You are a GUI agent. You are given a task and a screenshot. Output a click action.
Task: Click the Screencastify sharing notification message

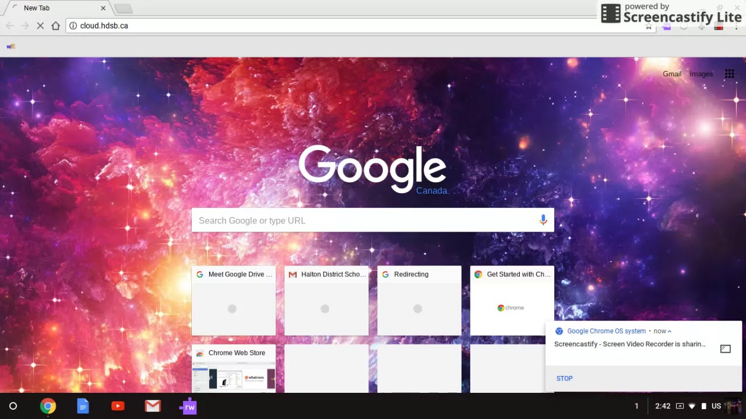629,344
